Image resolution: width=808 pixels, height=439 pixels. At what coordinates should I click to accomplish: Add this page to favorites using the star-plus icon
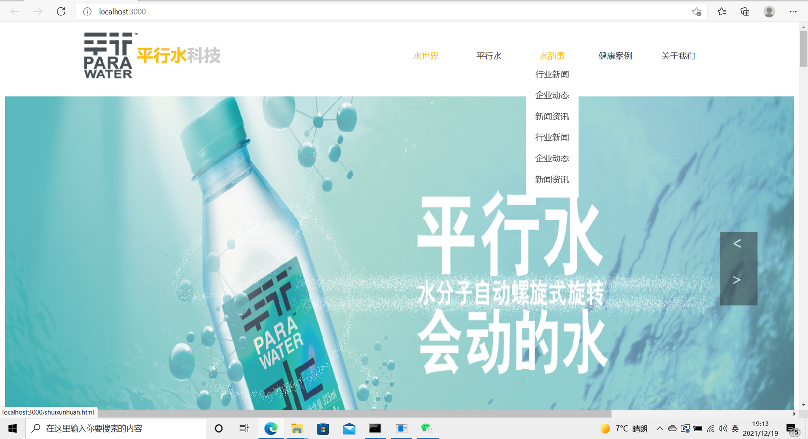coord(696,12)
